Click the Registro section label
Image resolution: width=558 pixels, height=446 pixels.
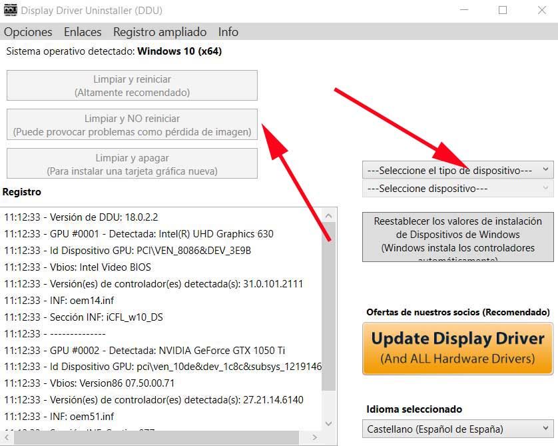pyautogui.click(x=22, y=192)
